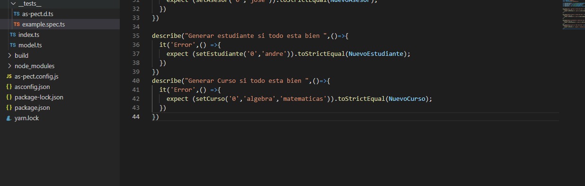Screen dimensions: 585x186
Task: Click JS icon of as-pect.config.js
Action: pyautogui.click(x=9, y=76)
